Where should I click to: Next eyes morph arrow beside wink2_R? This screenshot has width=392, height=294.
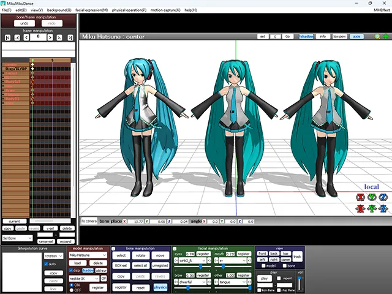tap(209, 260)
